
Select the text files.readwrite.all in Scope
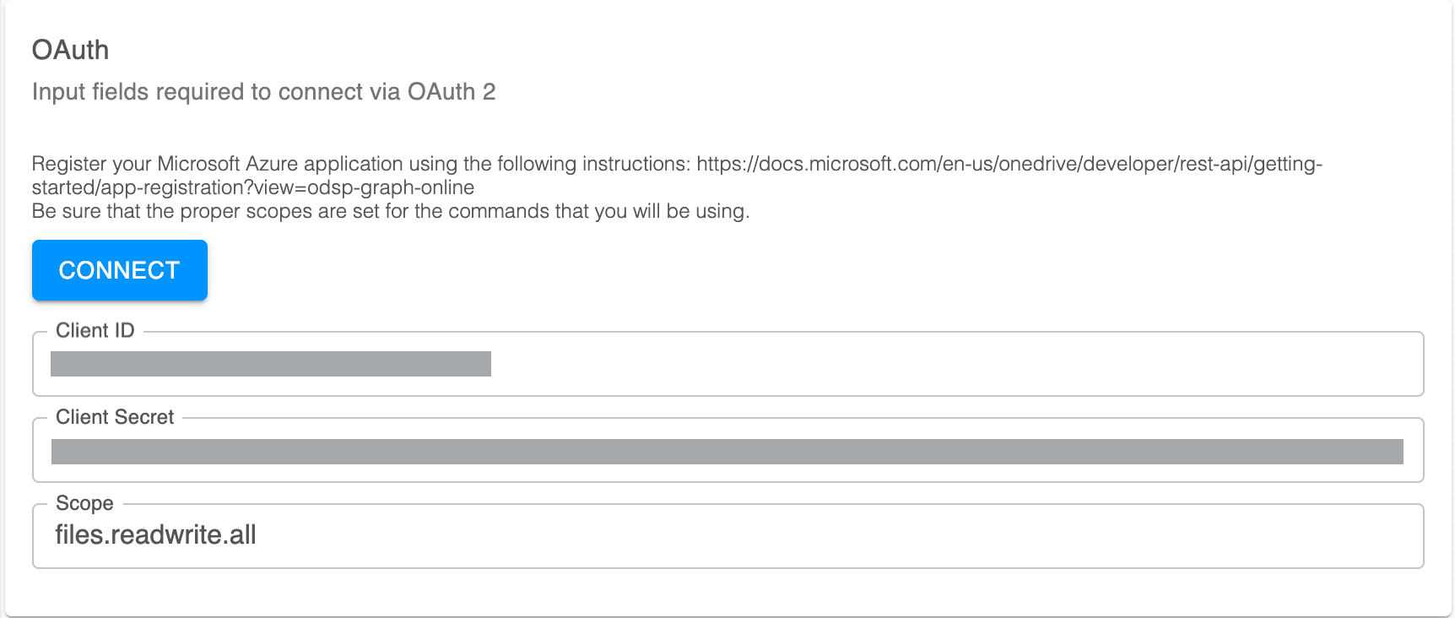pos(155,534)
